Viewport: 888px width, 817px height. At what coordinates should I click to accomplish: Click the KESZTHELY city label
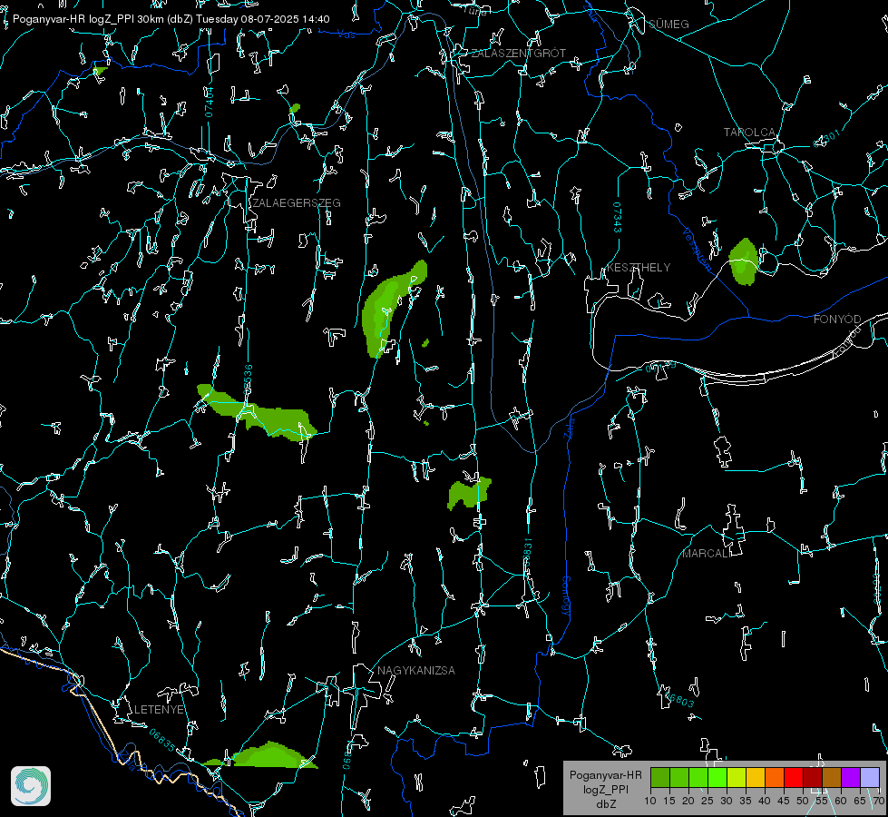point(639,268)
